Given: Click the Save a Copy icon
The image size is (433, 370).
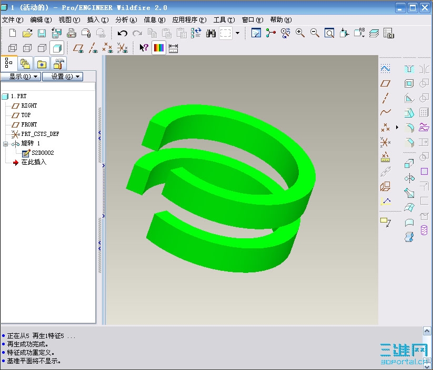Looking at the screenshot, I should point(57,33).
